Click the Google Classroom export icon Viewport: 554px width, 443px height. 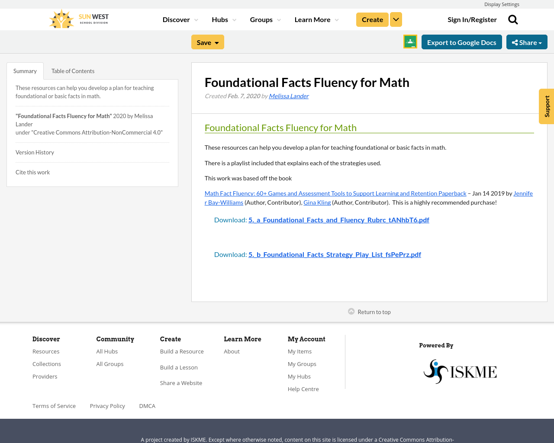coord(409,42)
